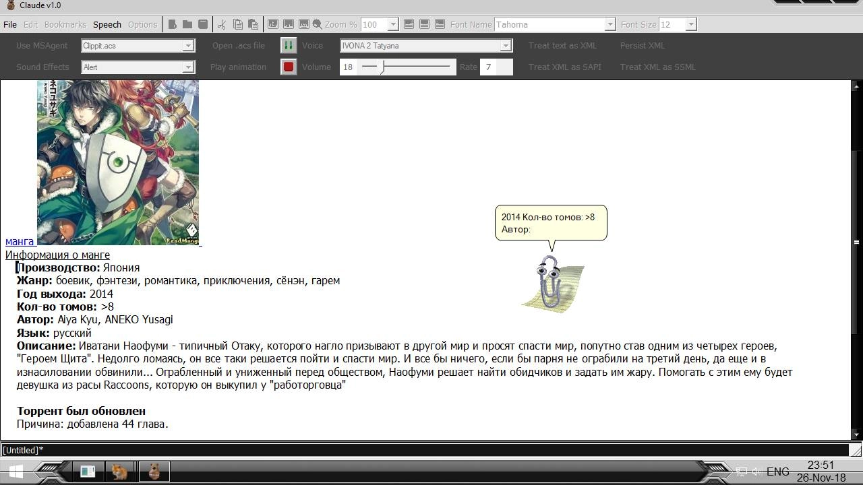Click the Zoom magnifier icon
Screen dimensions: 863x485
[x=317, y=24]
